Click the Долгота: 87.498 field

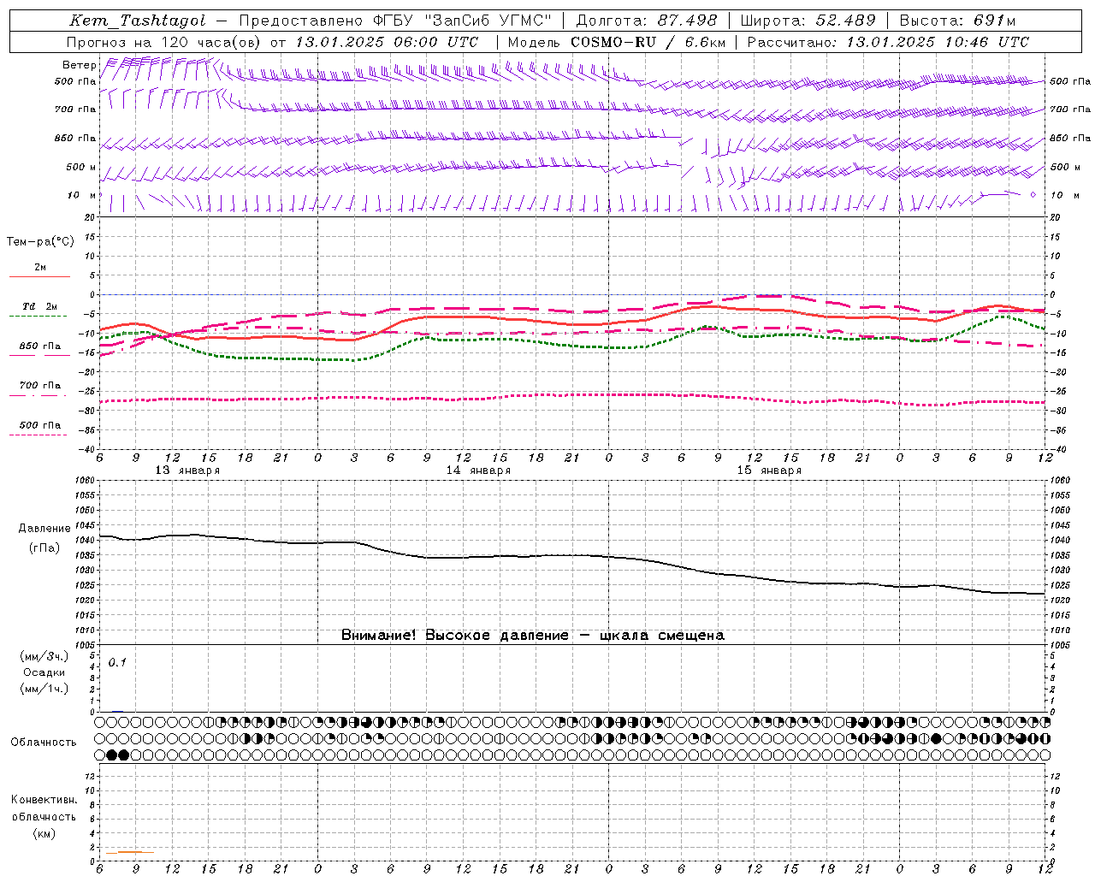pyautogui.click(x=646, y=21)
